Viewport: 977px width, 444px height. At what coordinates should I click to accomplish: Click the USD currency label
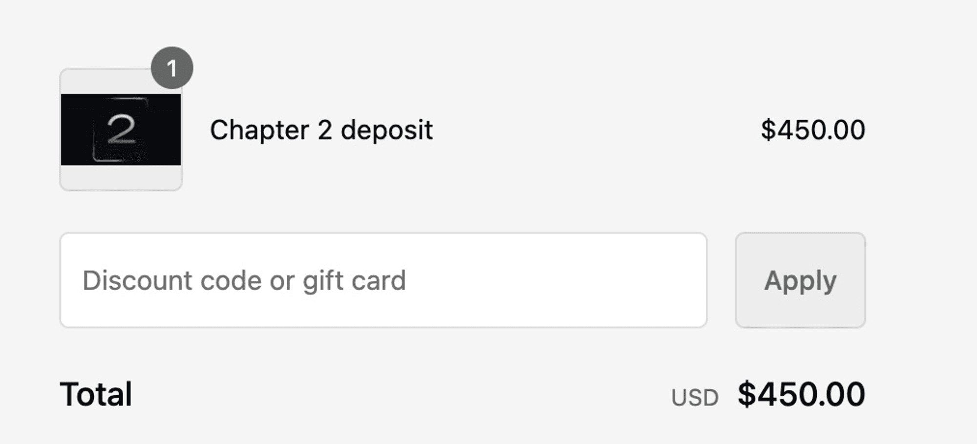[x=695, y=398]
